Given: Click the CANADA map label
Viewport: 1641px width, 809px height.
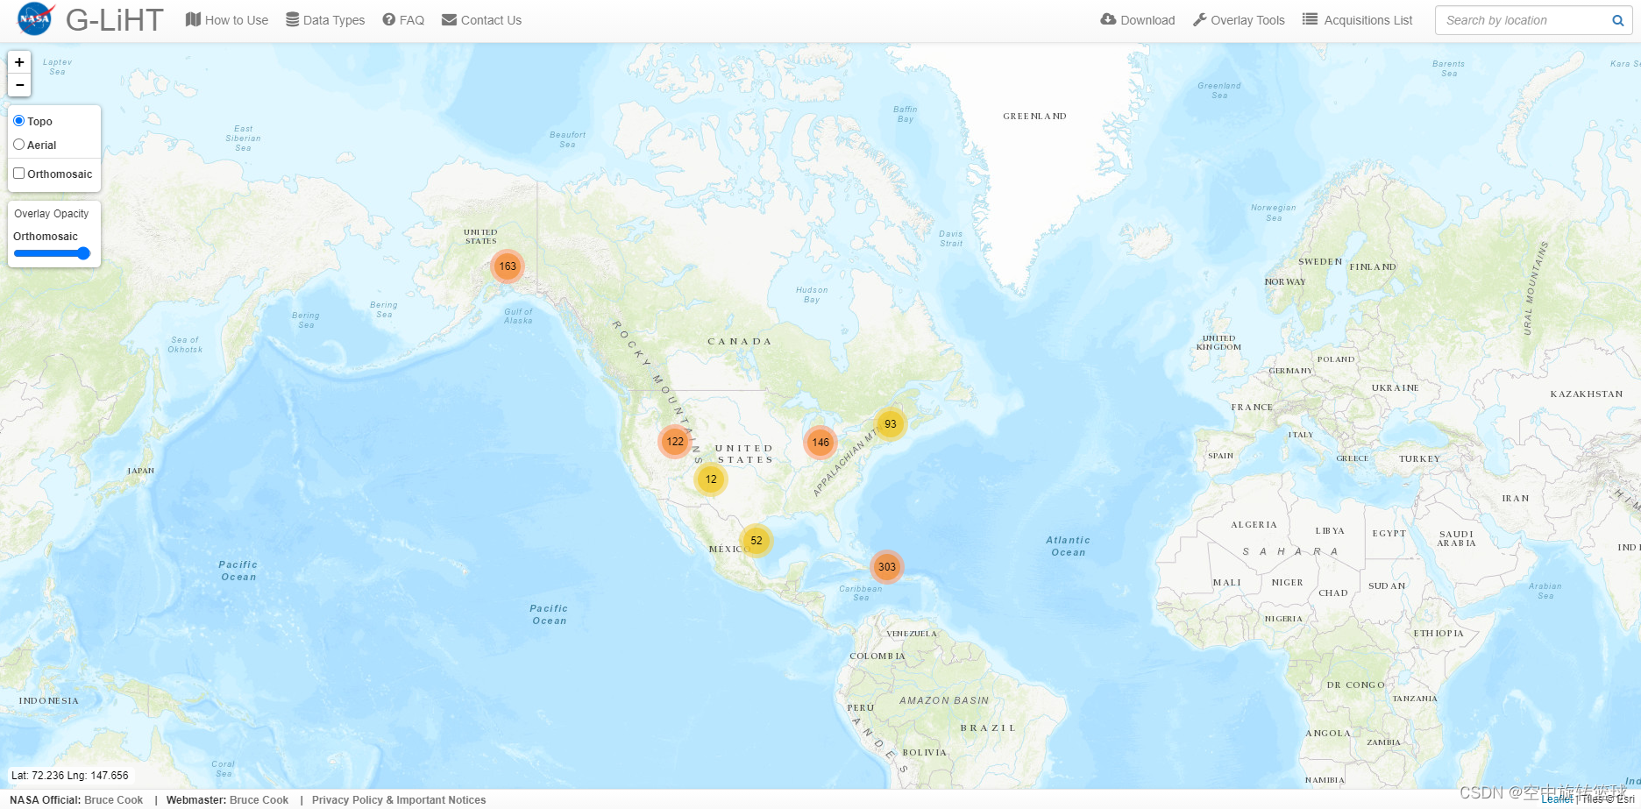Looking at the screenshot, I should point(740,342).
